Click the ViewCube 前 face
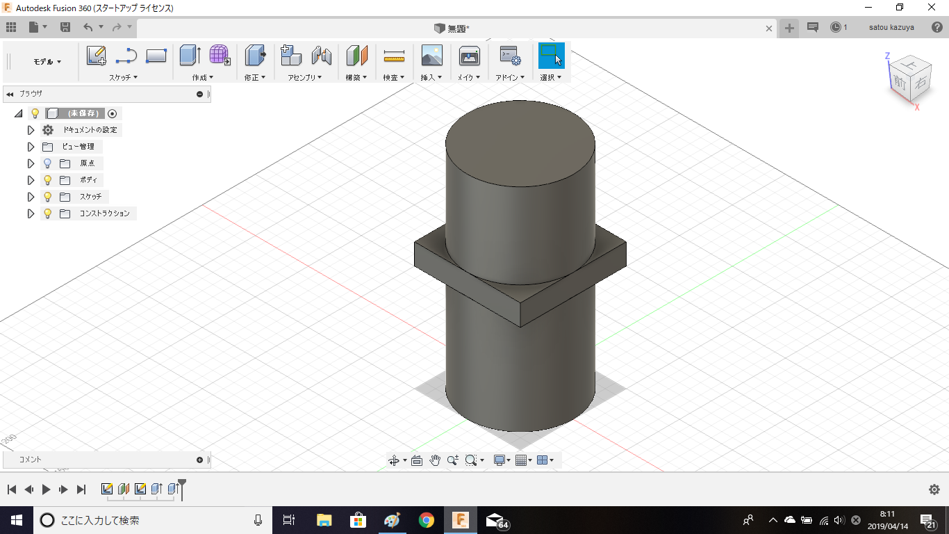The height and width of the screenshot is (534, 949). tap(900, 82)
